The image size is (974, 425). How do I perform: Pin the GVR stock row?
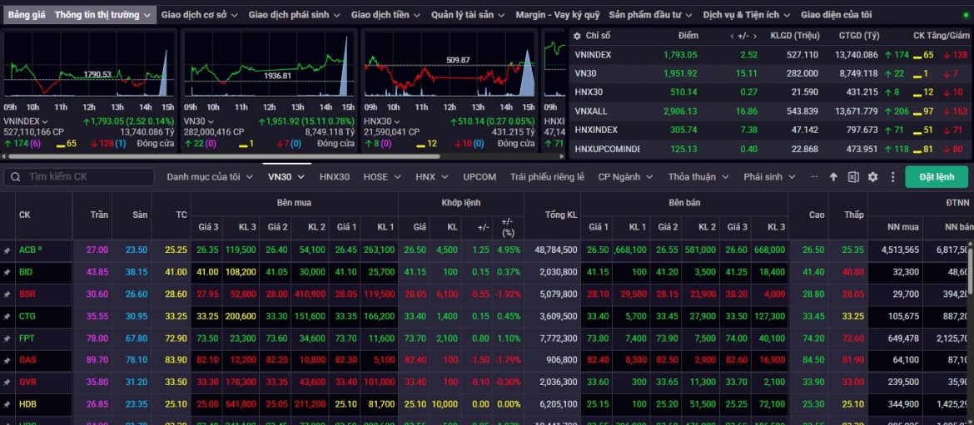click(x=7, y=383)
